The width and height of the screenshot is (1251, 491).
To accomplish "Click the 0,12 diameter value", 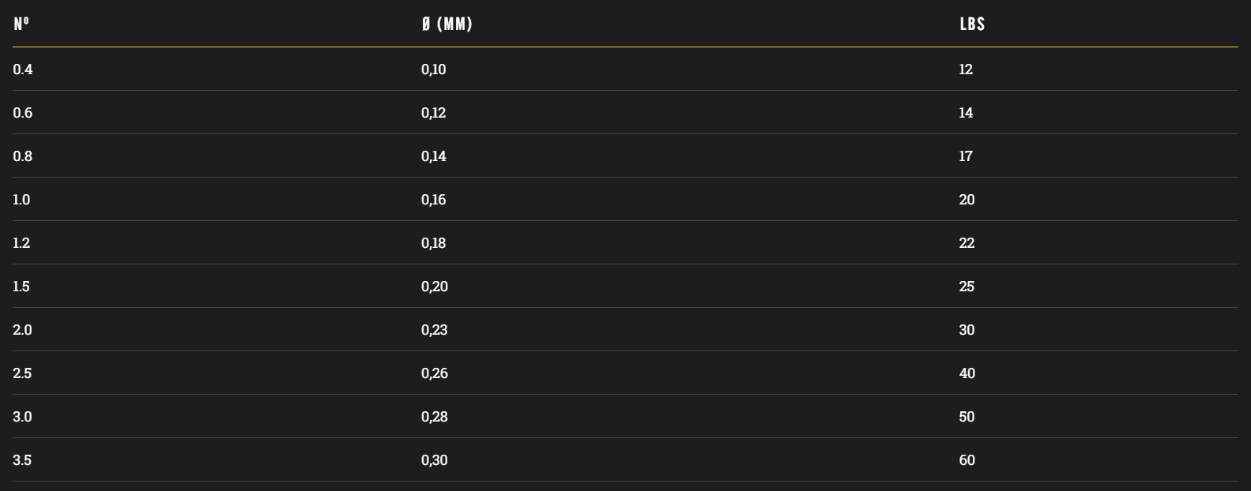I will [x=433, y=113].
